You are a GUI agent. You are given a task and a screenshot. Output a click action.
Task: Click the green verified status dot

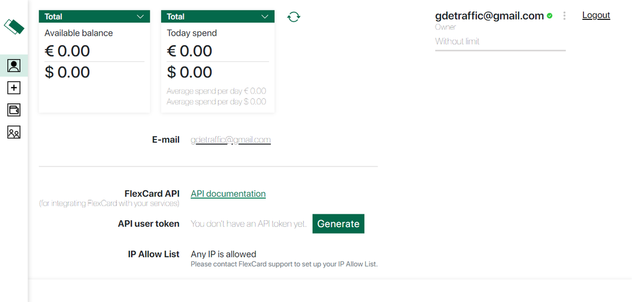click(549, 16)
